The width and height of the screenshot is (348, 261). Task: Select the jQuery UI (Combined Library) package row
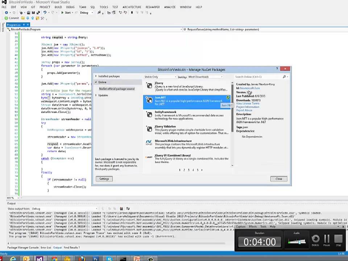[187, 159]
